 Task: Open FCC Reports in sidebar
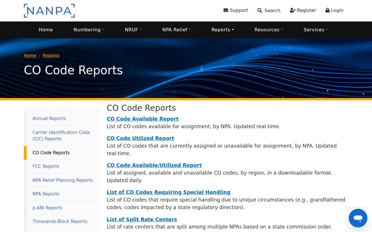point(63,166)
